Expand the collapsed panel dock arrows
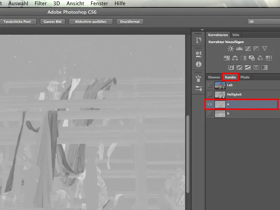 click(x=202, y=30)
